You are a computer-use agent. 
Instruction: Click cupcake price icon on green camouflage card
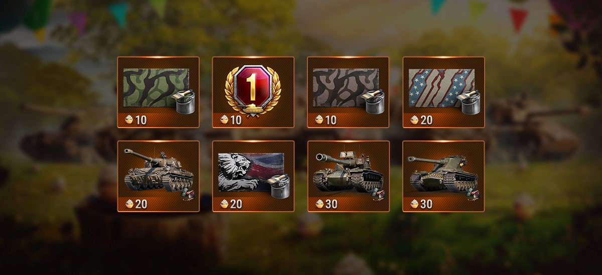pyautogui.click(x=129, y=119)
